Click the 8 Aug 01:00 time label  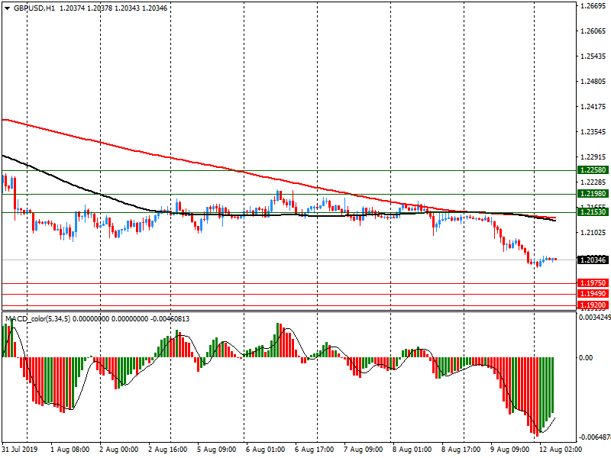(x=412, y=450)
